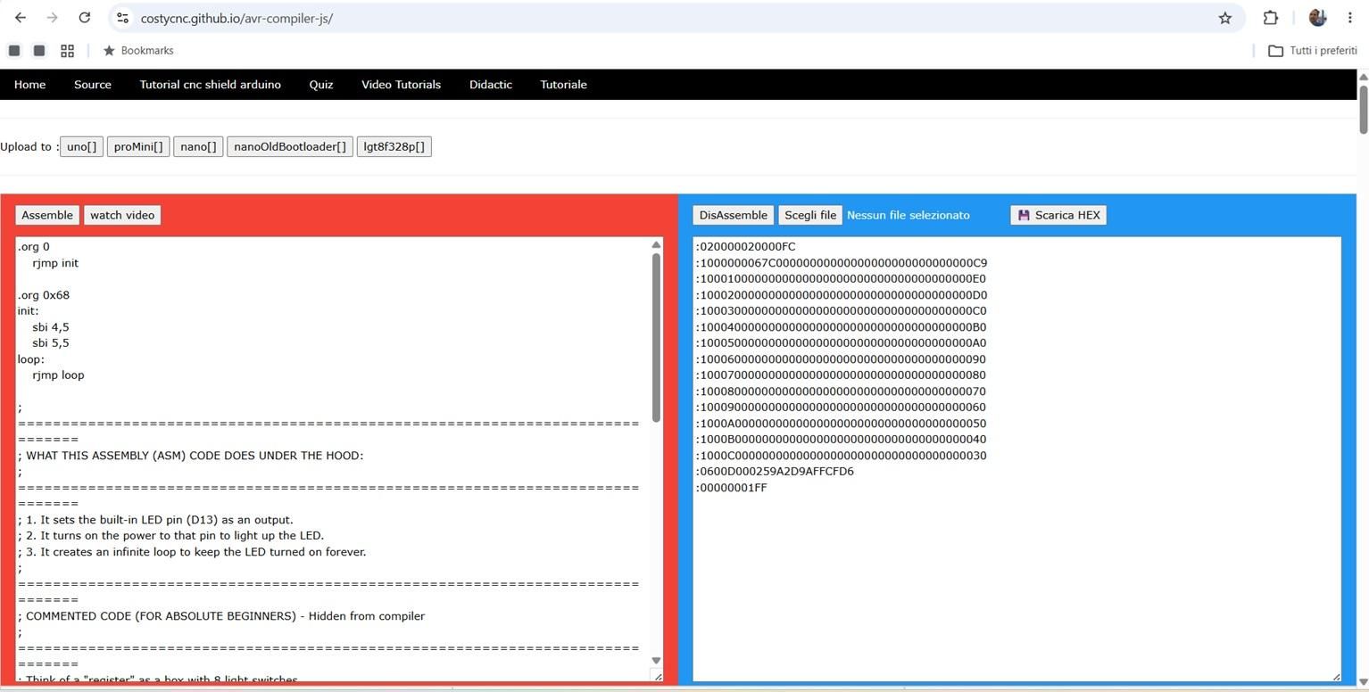
Task: Click the 'rjmp loop' instruction
Action: tap(58, 375)
